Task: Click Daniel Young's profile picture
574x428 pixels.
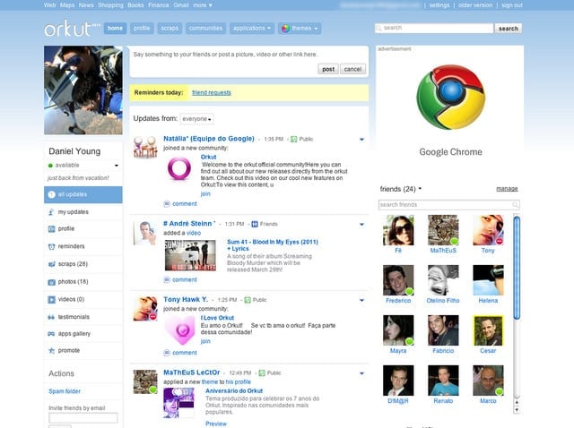Action: 83,90
